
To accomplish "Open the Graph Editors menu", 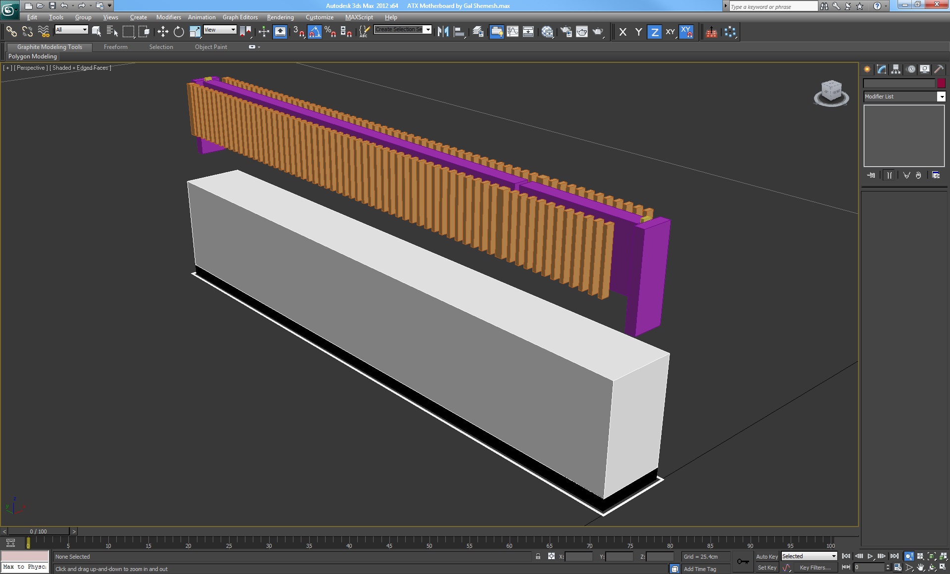I will pos(240,17).
